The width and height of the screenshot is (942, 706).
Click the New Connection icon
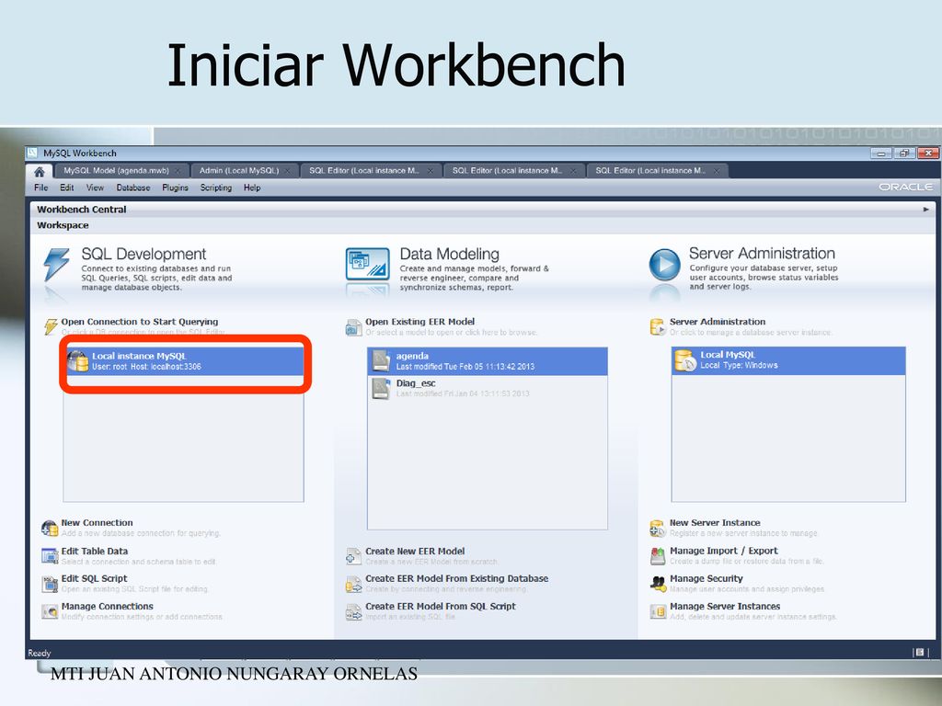tap(50, 529)
